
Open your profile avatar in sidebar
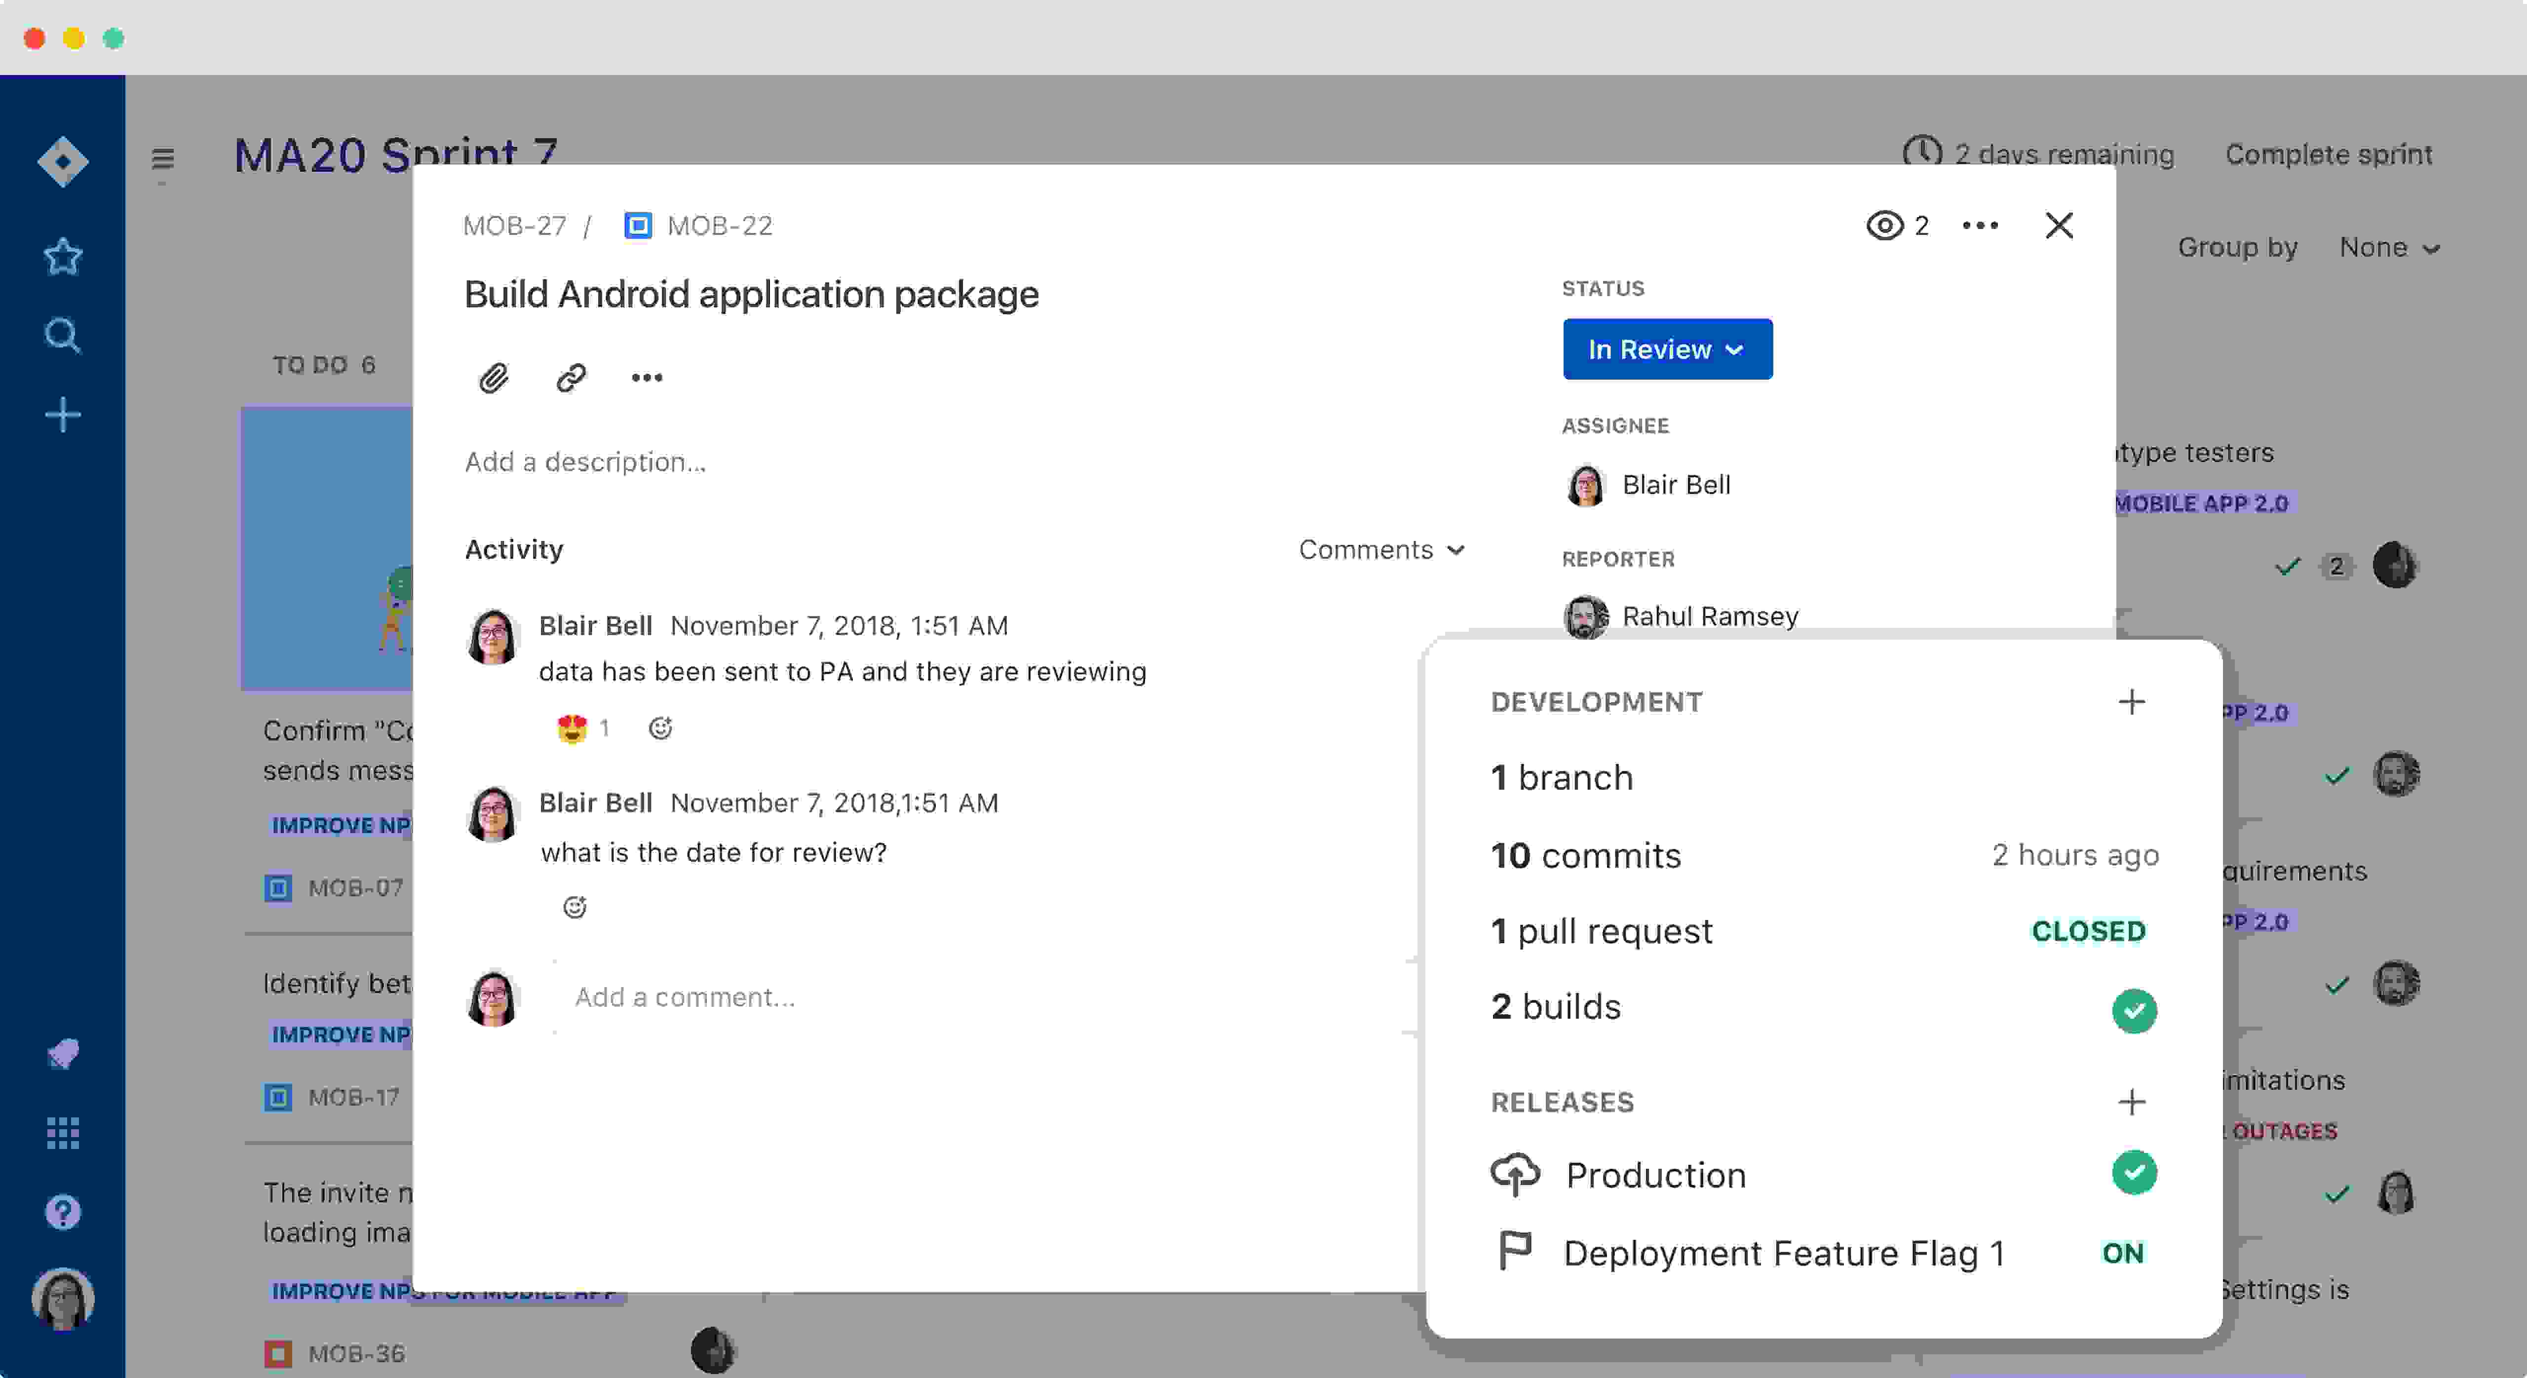click(63, 1299)
